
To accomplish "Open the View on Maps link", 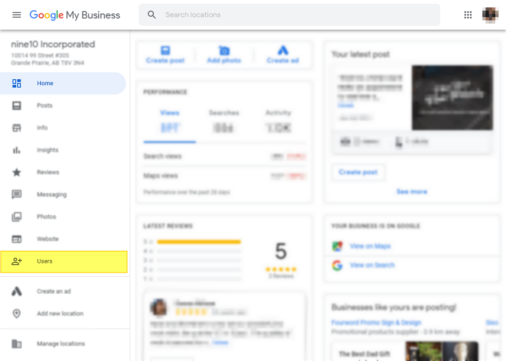I will click(370, 246).
